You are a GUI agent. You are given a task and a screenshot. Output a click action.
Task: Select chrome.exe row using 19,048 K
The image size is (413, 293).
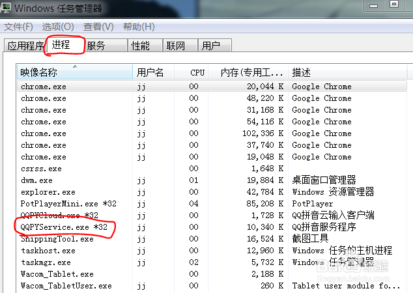(212, 157)
